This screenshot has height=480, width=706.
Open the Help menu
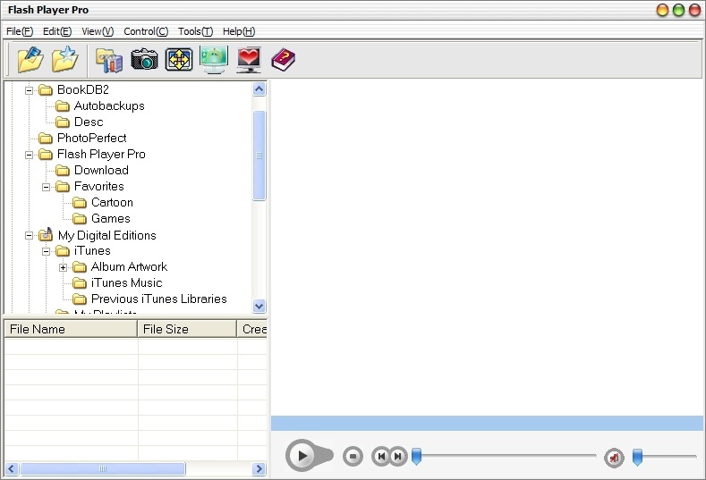[239, 31]
